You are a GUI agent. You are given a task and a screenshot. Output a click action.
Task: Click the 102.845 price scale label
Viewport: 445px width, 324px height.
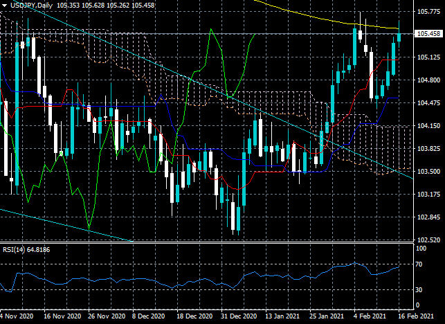tap(428, 217)
